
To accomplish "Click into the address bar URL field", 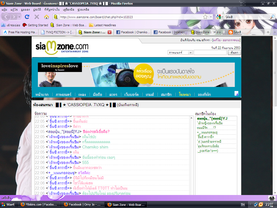I will [x=131, y=17].
